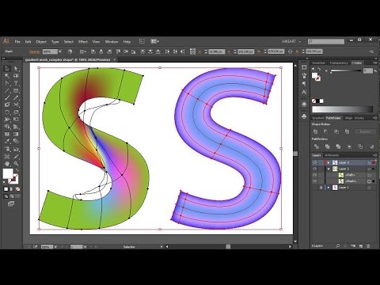Set toolbox paint mode to Gradient
This screenshot has width=380, height=285.
click(x=12, y=189)
